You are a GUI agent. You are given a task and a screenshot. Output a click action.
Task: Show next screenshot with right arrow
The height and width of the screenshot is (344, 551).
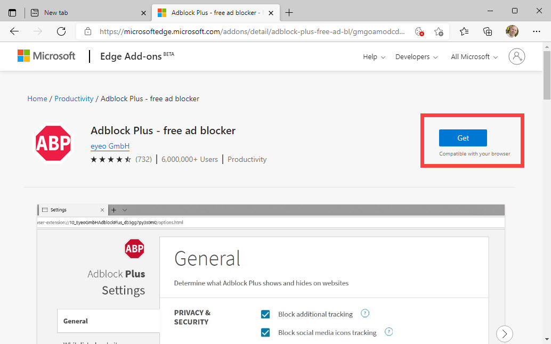pyautogui.click(x=504, y=334)
